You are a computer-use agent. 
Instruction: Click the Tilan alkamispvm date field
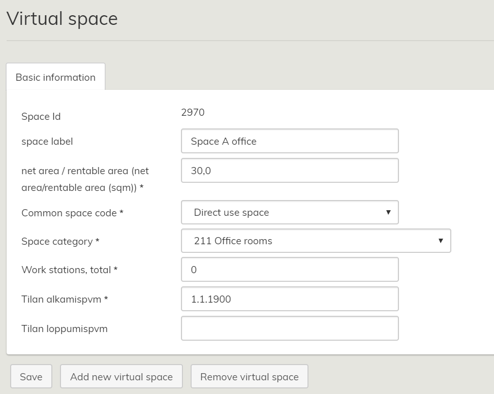tap(289, 299)
